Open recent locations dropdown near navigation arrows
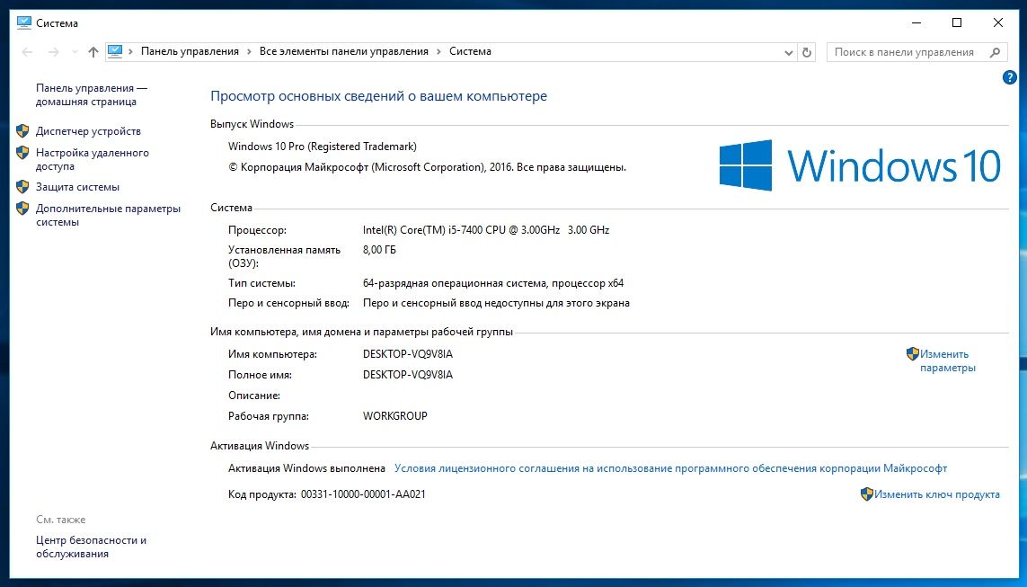The width and height of the screenshot is (1027, 587). pos(75,52)
